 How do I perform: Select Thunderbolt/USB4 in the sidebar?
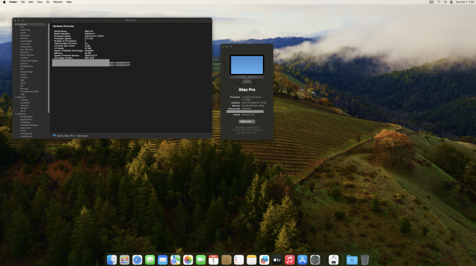[30, 92]
